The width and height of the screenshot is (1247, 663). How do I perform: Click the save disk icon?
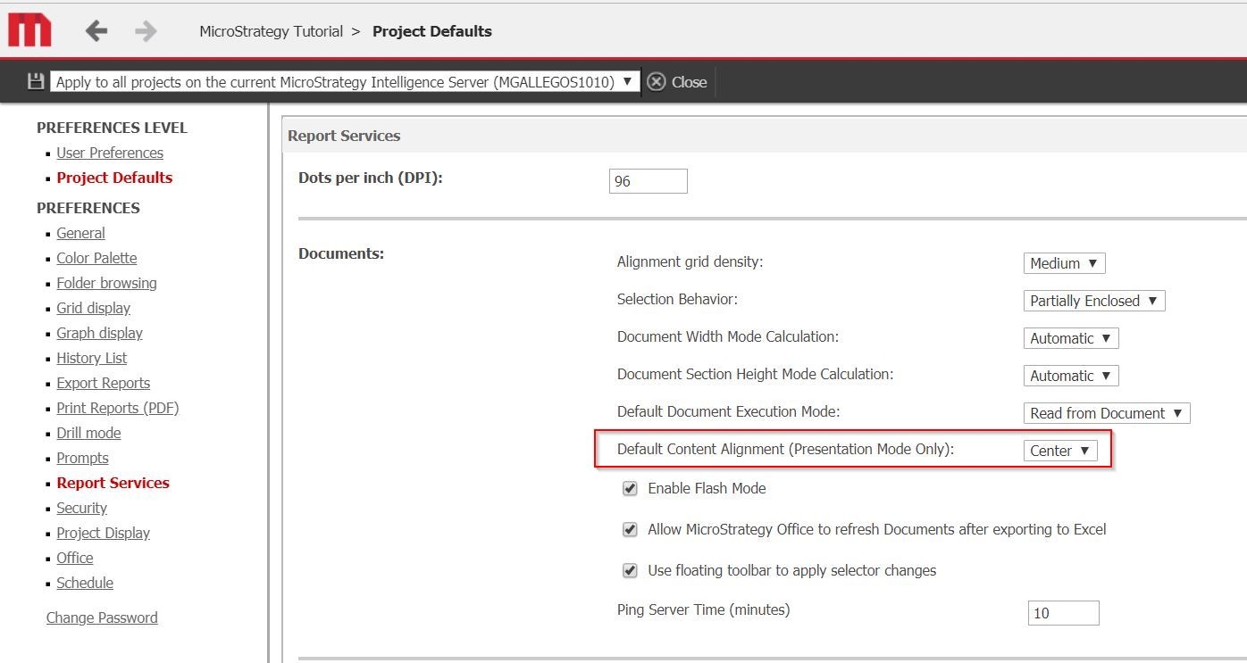36,82
